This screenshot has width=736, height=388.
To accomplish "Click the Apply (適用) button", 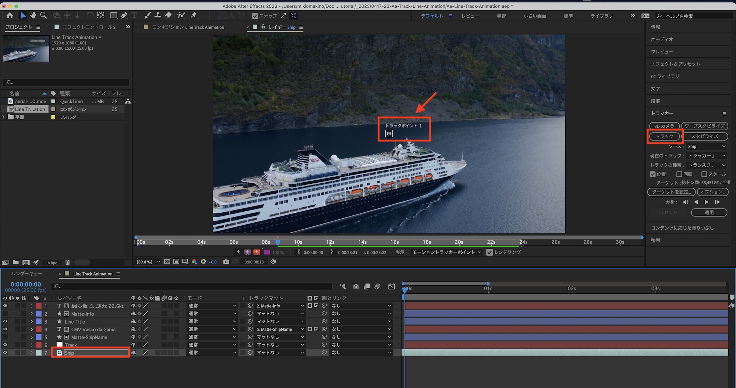I will 709,212.
